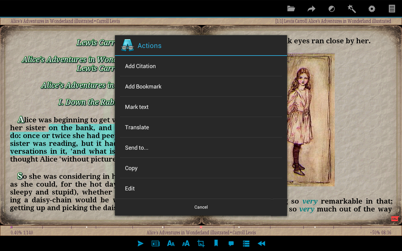Screen dimensions: 402x251
Task: Open the settings gear icon
Action: (371, 8)
